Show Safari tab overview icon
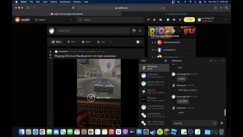Viewport: 243px width, 137px height. pyautogui.click(x=226, y=8)
